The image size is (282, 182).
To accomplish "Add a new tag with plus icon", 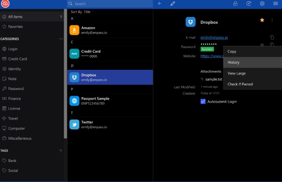I will [x=61, y=151].
